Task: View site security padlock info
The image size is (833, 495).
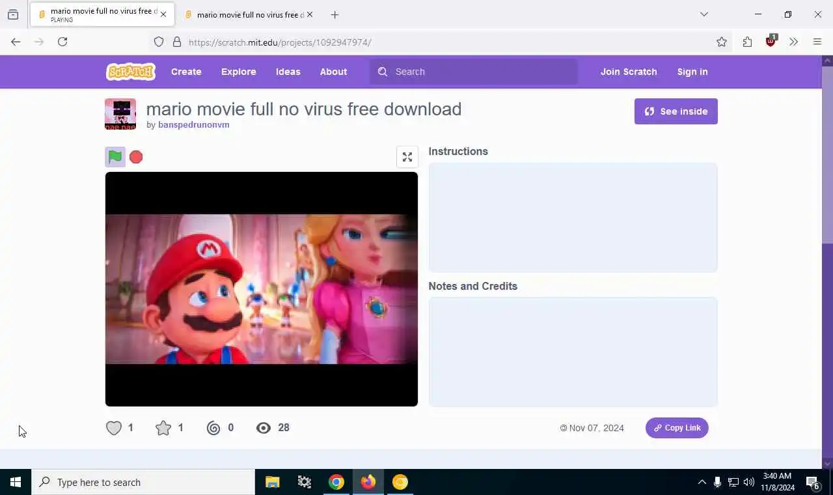Action: [177, 42]
